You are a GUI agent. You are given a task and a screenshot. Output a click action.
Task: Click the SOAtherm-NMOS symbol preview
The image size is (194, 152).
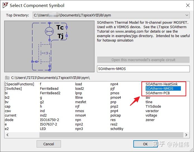(x=49, y=46)
